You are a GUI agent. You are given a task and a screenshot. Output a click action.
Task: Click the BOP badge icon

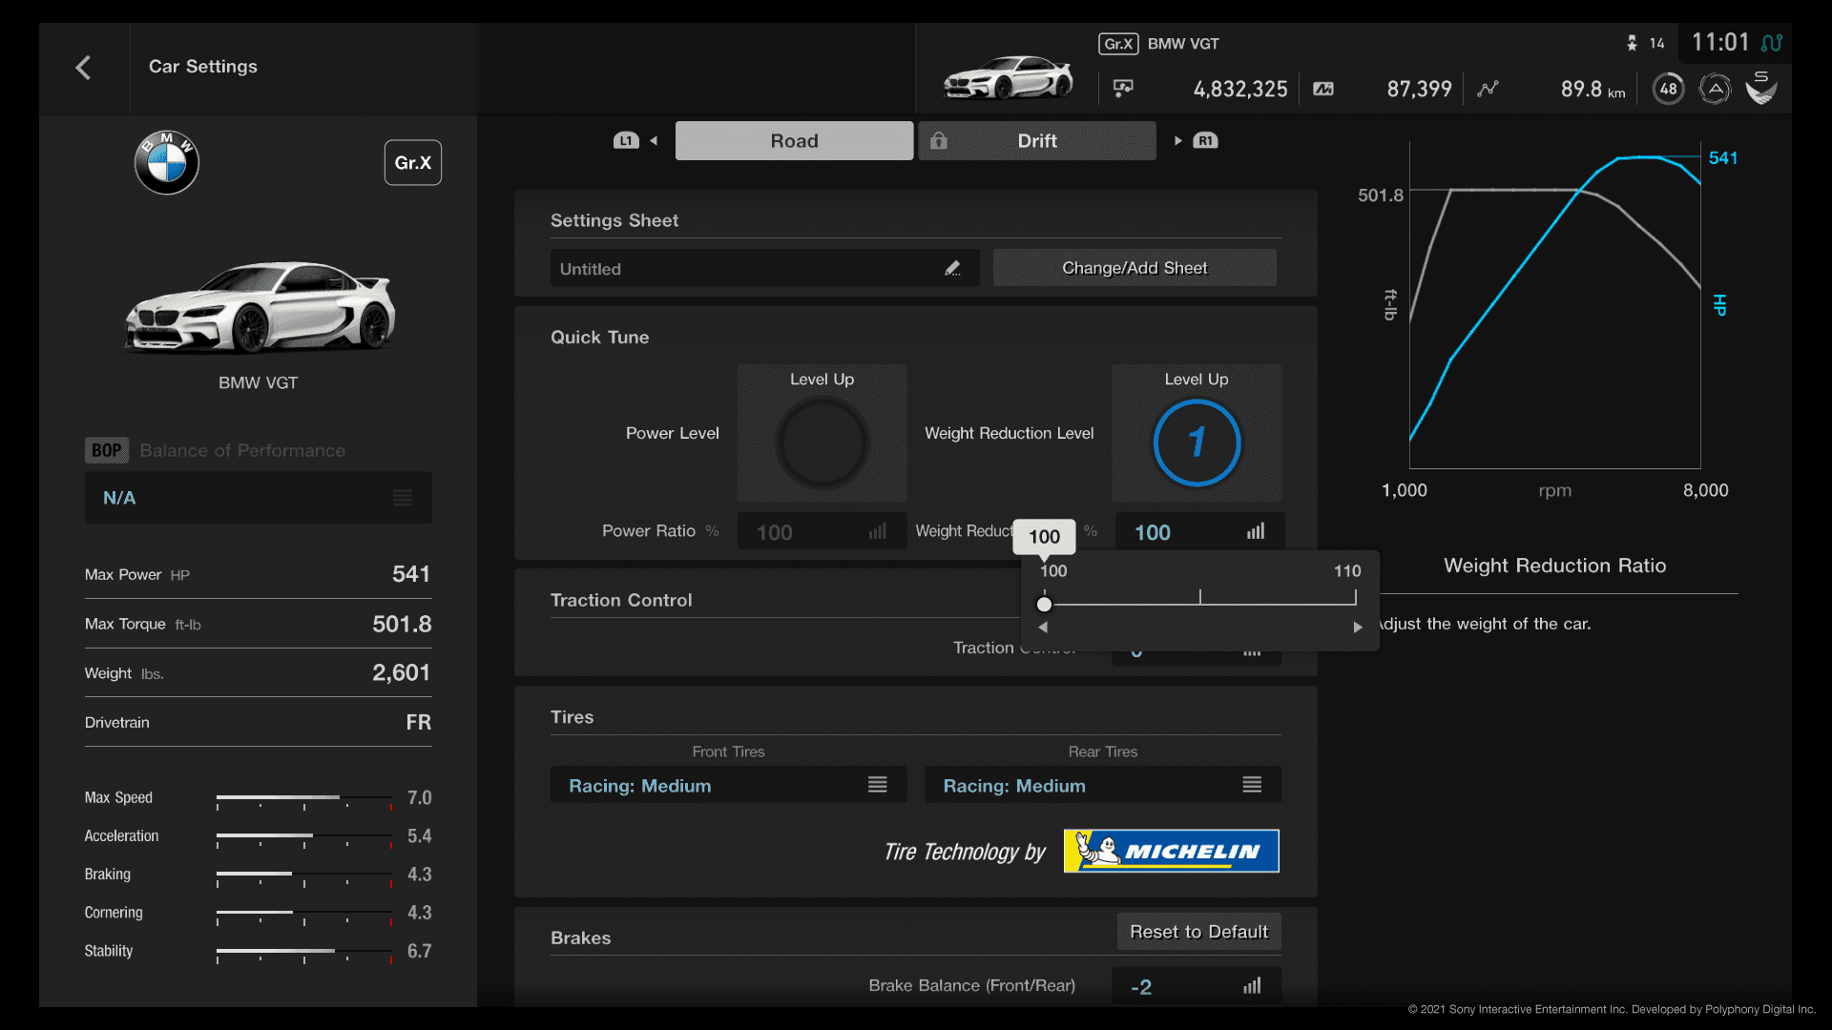pos(106,450)
